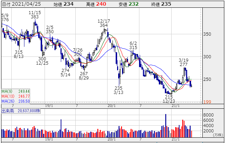Image resolution: width=225 pixels, height=143 pixels.
Task: Click the 3/19 277 high label
Action: pyautogui.click(x=184, y=62)
